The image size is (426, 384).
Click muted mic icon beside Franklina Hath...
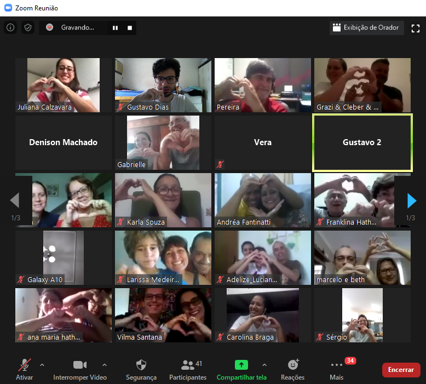[x=320, y=222]
